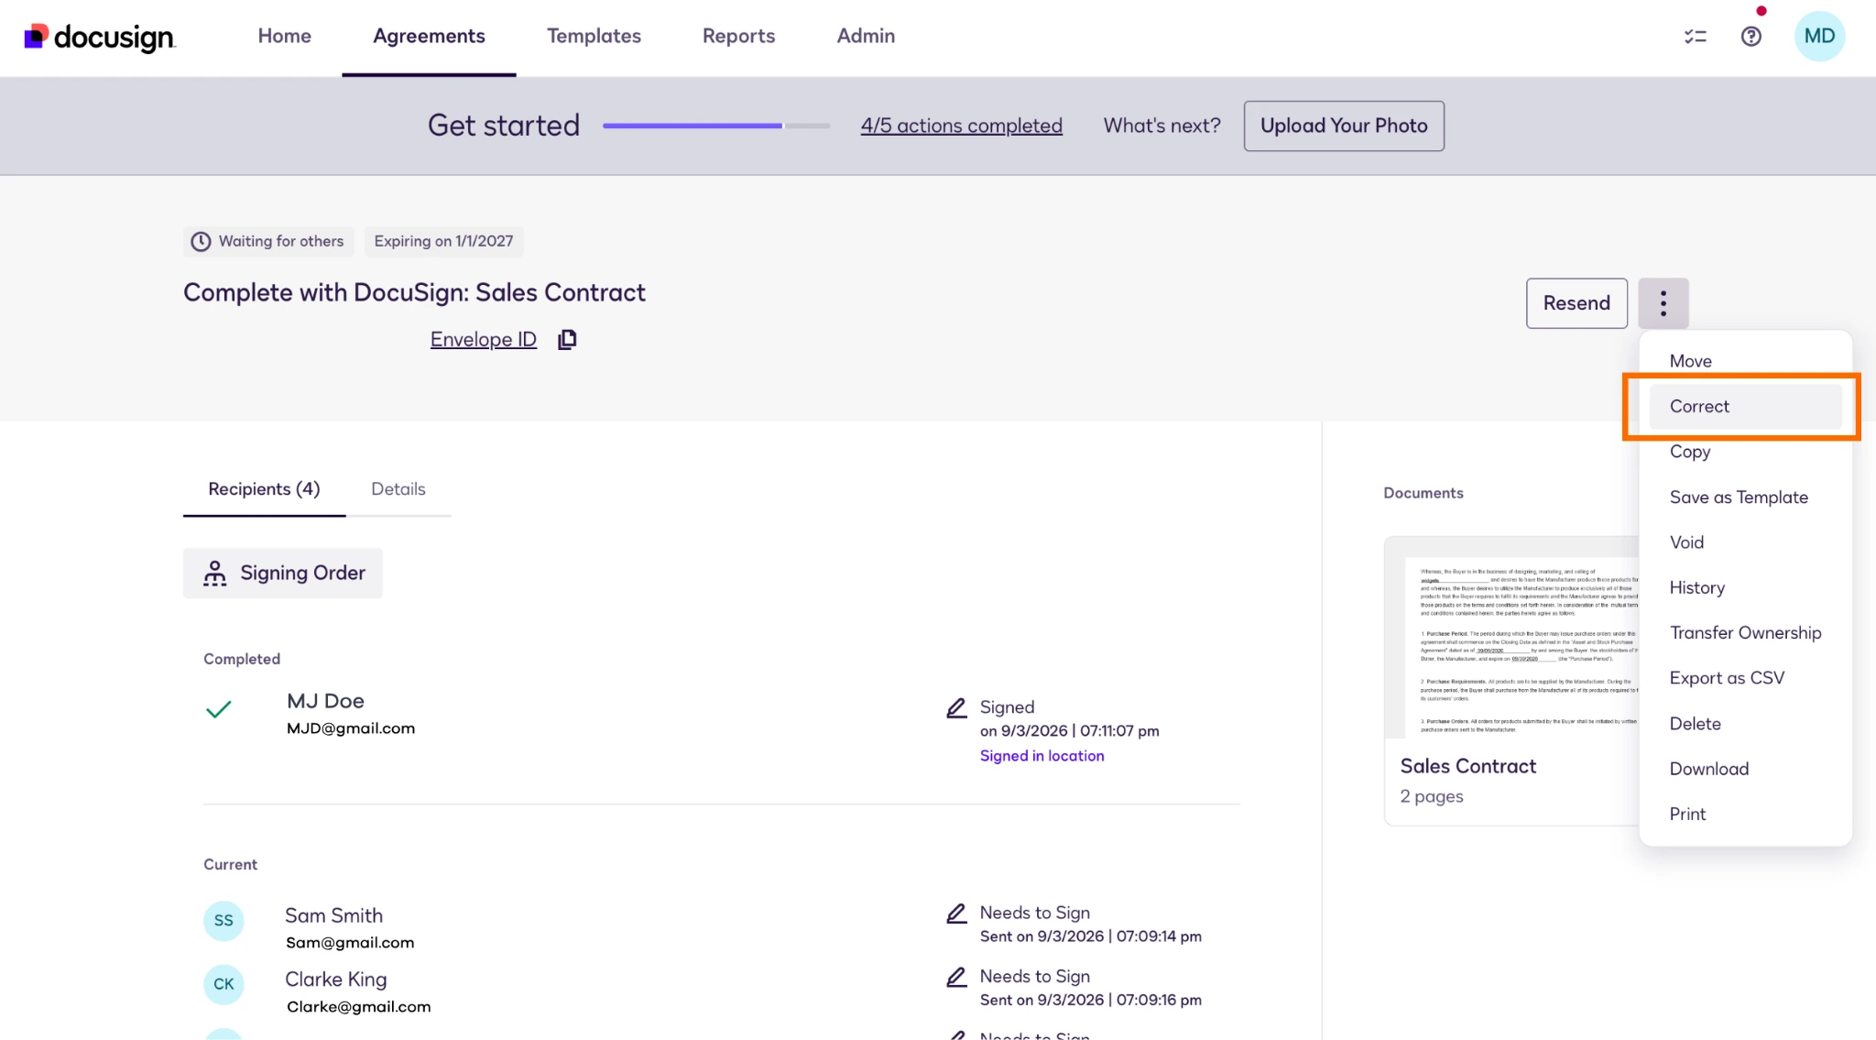Go to the Home tab

pyautogui.click(x=285, y=37)
